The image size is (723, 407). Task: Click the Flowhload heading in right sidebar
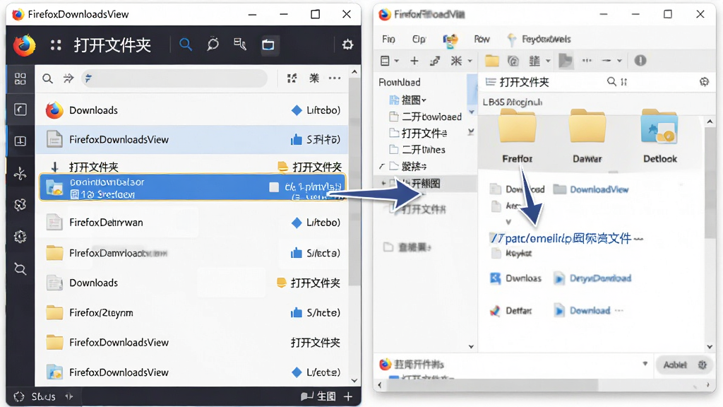point(400,82)
